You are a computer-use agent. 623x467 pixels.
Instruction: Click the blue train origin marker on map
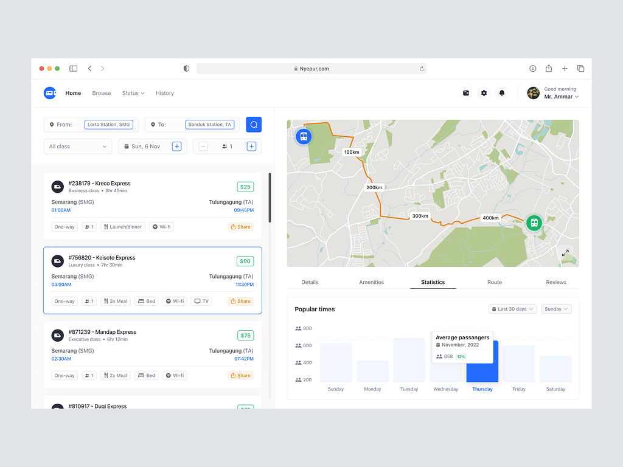coord(303,136)
